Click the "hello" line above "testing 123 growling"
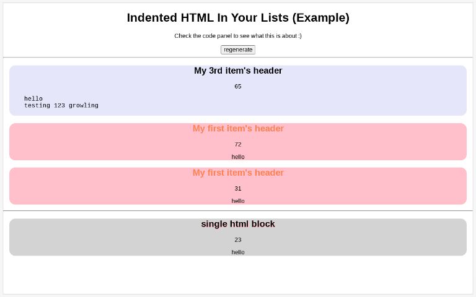The image size is (476, 297). tap(33, 98)
